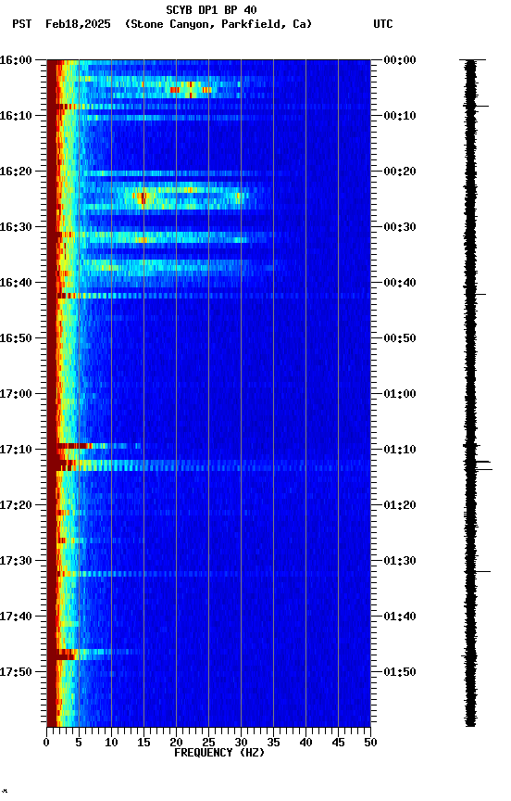511x801 pixels.
Task: Click the frequency axis label '30'
Action: [x=241, y=743]
